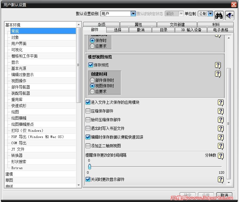Image resolution: width=239 pixels, height=202 pixels.
Task: Click the slider handle for save reminder interval
Action: [90, 167]
